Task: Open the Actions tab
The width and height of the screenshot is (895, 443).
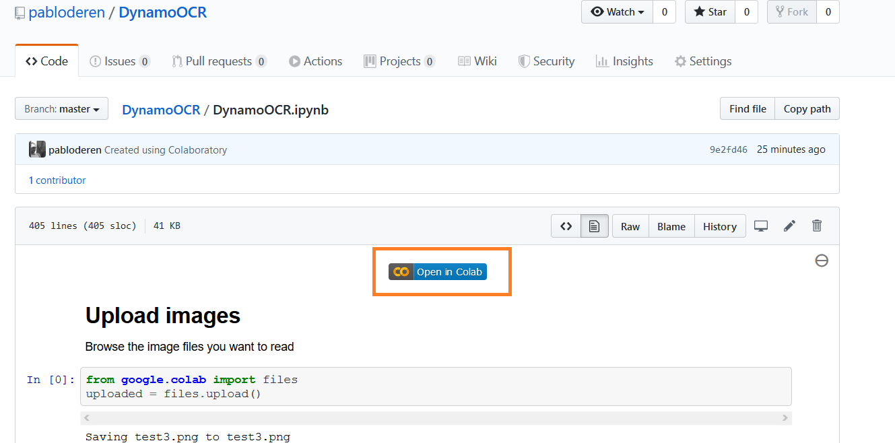Action: point(315,61)
